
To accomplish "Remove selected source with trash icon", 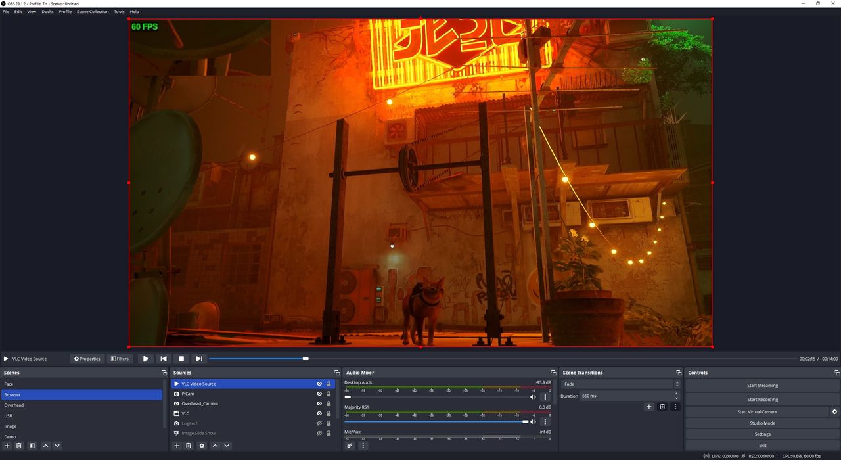I will click(x=189, y=446).
